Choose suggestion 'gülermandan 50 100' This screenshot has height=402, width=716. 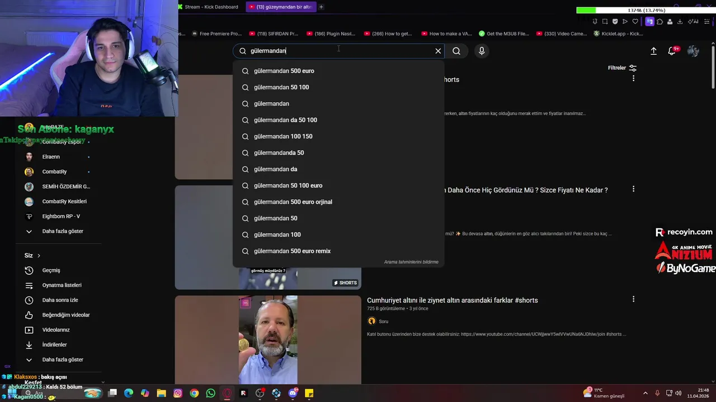(x=338, y=87)
